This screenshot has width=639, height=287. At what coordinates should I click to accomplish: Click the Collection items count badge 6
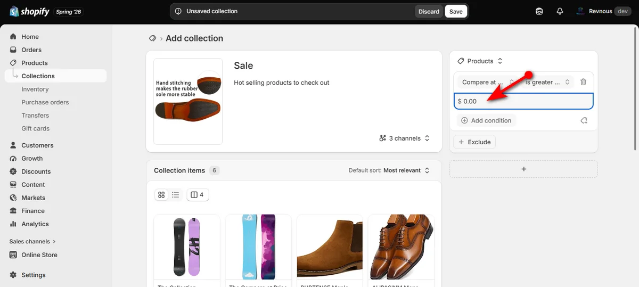pyautogui.click(x=215, y=170)
